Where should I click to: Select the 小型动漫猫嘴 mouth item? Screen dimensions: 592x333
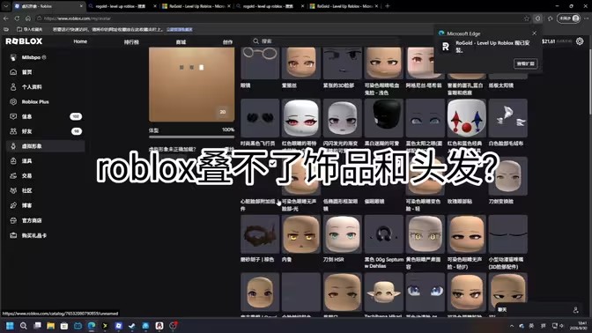[507, 234]
